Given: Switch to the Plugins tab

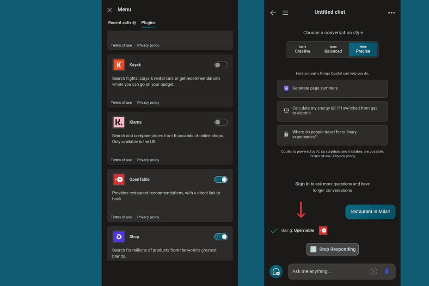Looking at the screenshot, I should (148, 22).
